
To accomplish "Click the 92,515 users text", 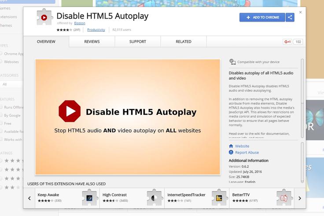I will point(121,30).
